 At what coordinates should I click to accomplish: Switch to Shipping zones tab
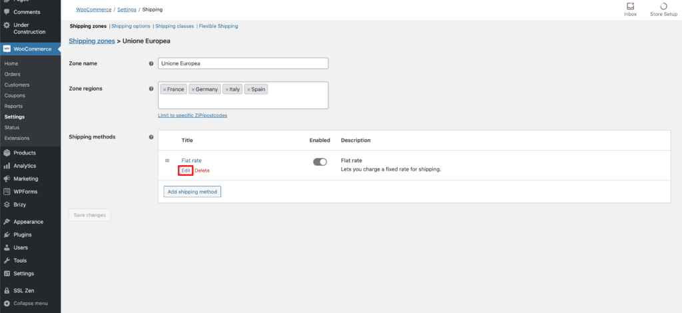coord(88,26)
